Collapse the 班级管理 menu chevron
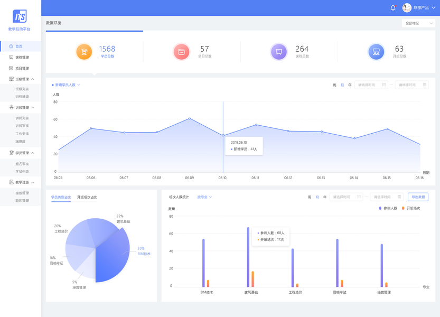This screenshot has height=317, width=440. click(33, 79)
